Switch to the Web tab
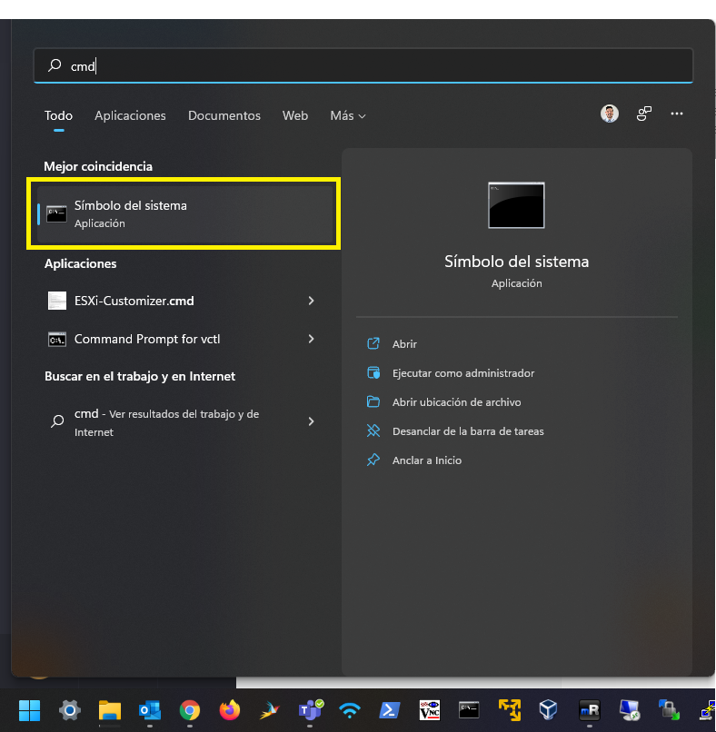 pyautogui.click(x=295, y=115)
